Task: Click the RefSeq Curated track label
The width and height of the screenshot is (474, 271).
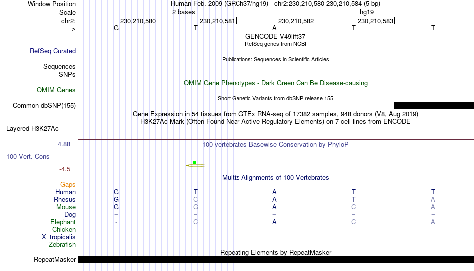Action: [x=52, y=51]
